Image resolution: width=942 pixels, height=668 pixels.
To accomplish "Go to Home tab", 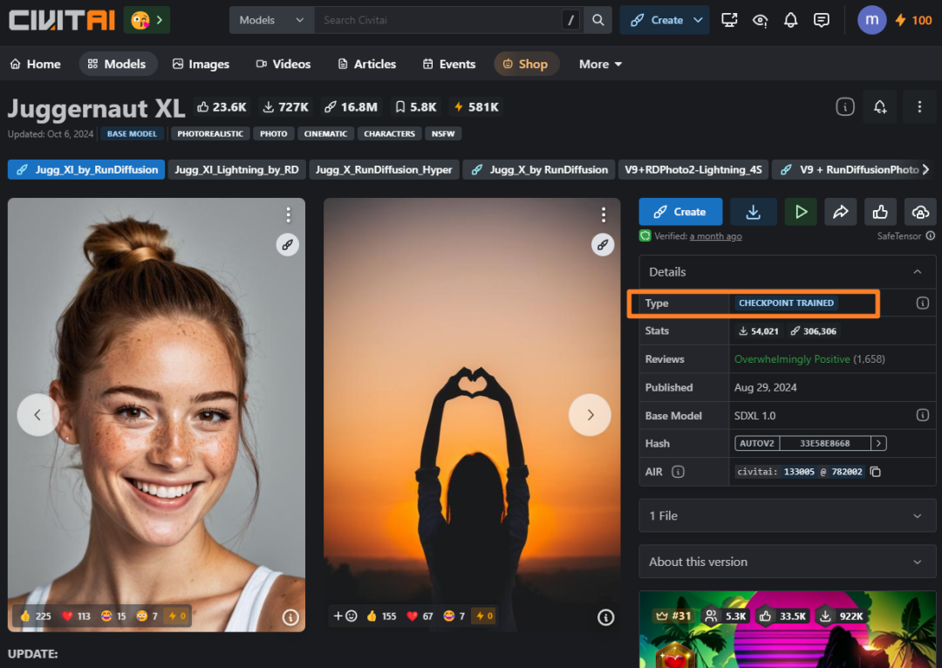I will pyautogui.click(x=36, y=64).
